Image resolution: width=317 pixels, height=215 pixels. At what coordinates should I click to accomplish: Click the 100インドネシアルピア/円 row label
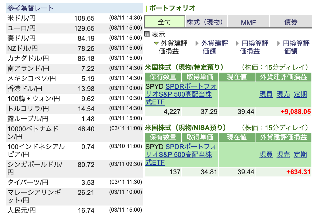36,150
